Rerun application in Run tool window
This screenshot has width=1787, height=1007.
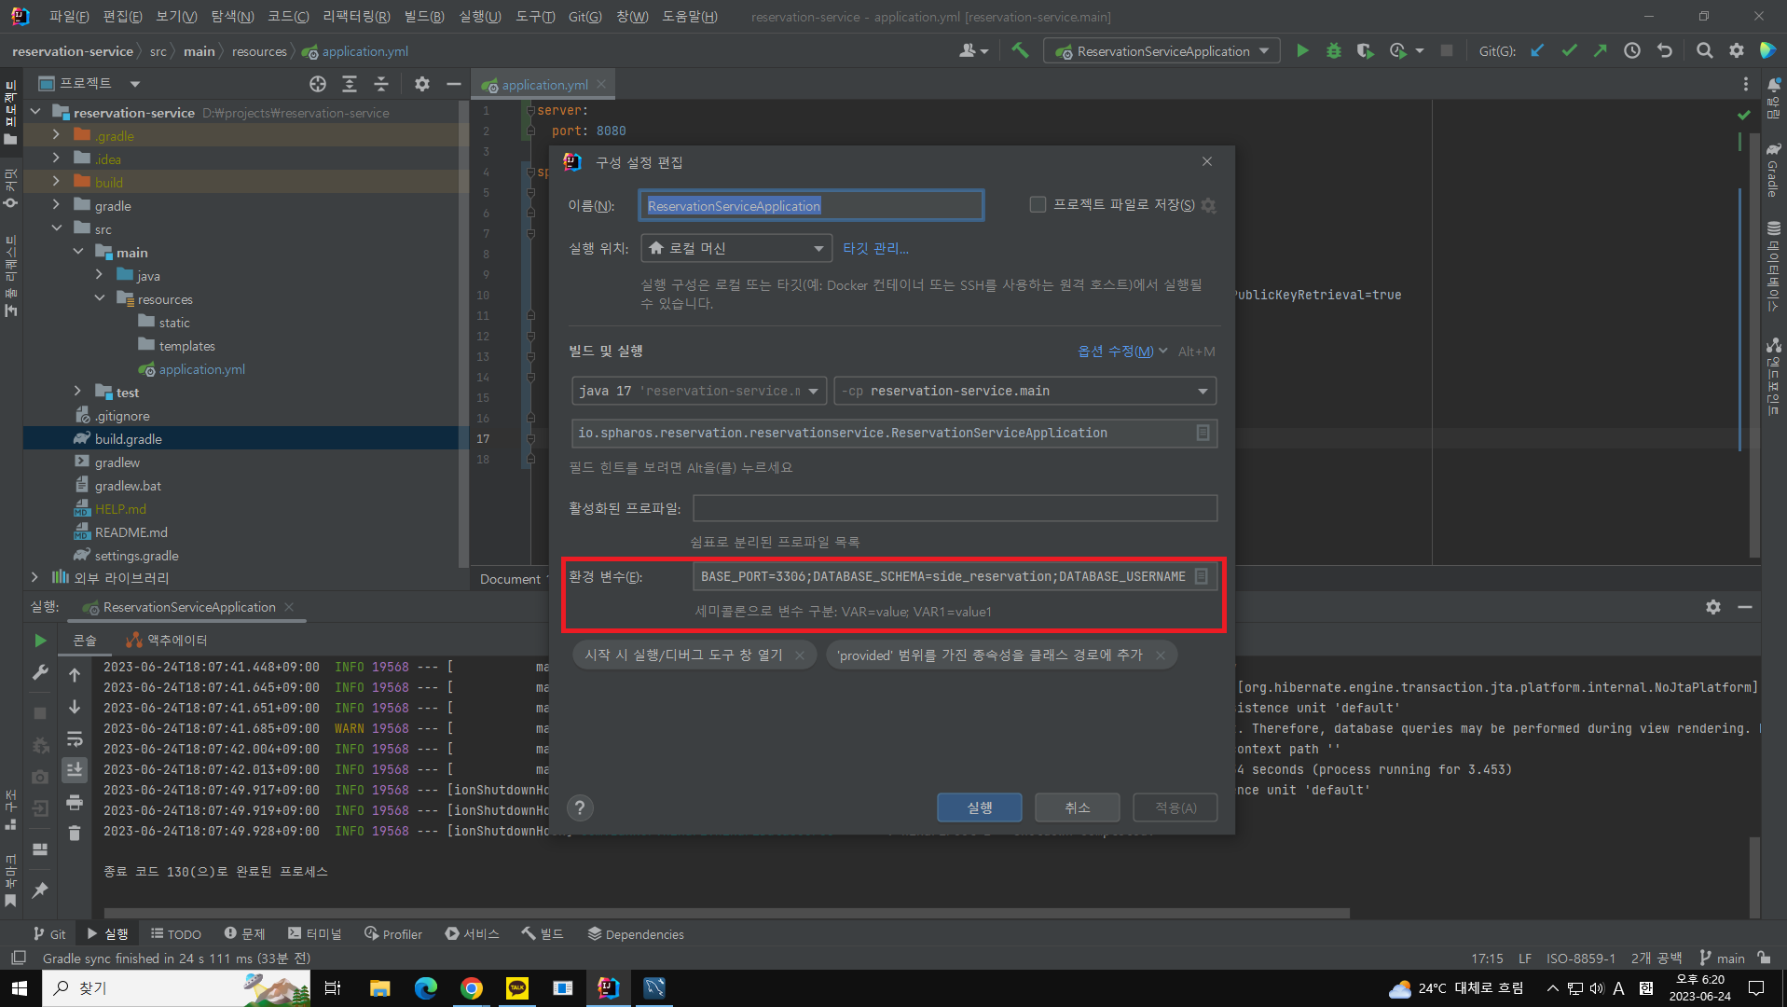(x=40, y=641)
